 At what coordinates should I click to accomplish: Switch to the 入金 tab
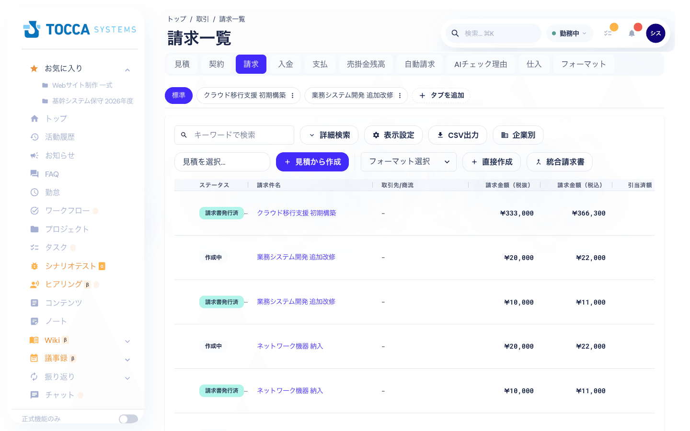pos(286,64)
